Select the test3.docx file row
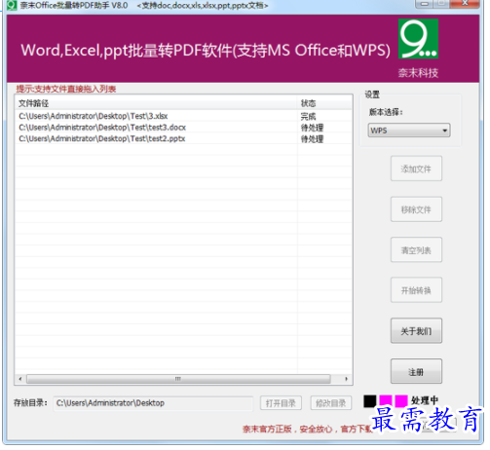This screenshot has width=490, height=450. 183,128
